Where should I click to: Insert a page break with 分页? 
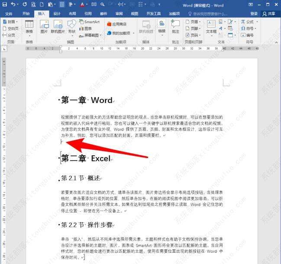click(x=9, y=35)
